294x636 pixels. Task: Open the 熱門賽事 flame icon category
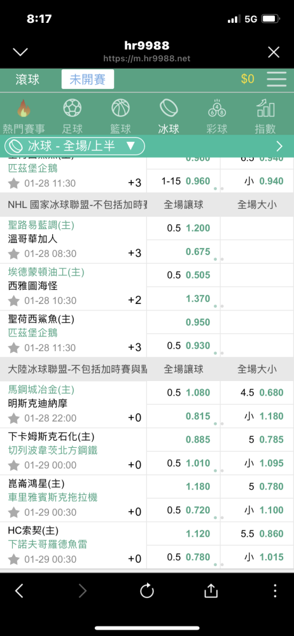[x=24, y=109]
